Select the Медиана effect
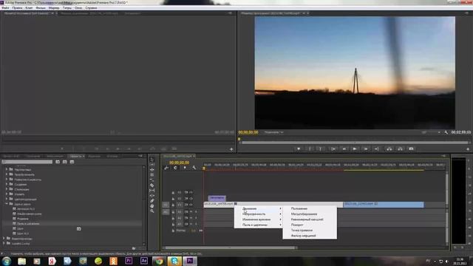 pyautogui.click(x=23, y=219)
